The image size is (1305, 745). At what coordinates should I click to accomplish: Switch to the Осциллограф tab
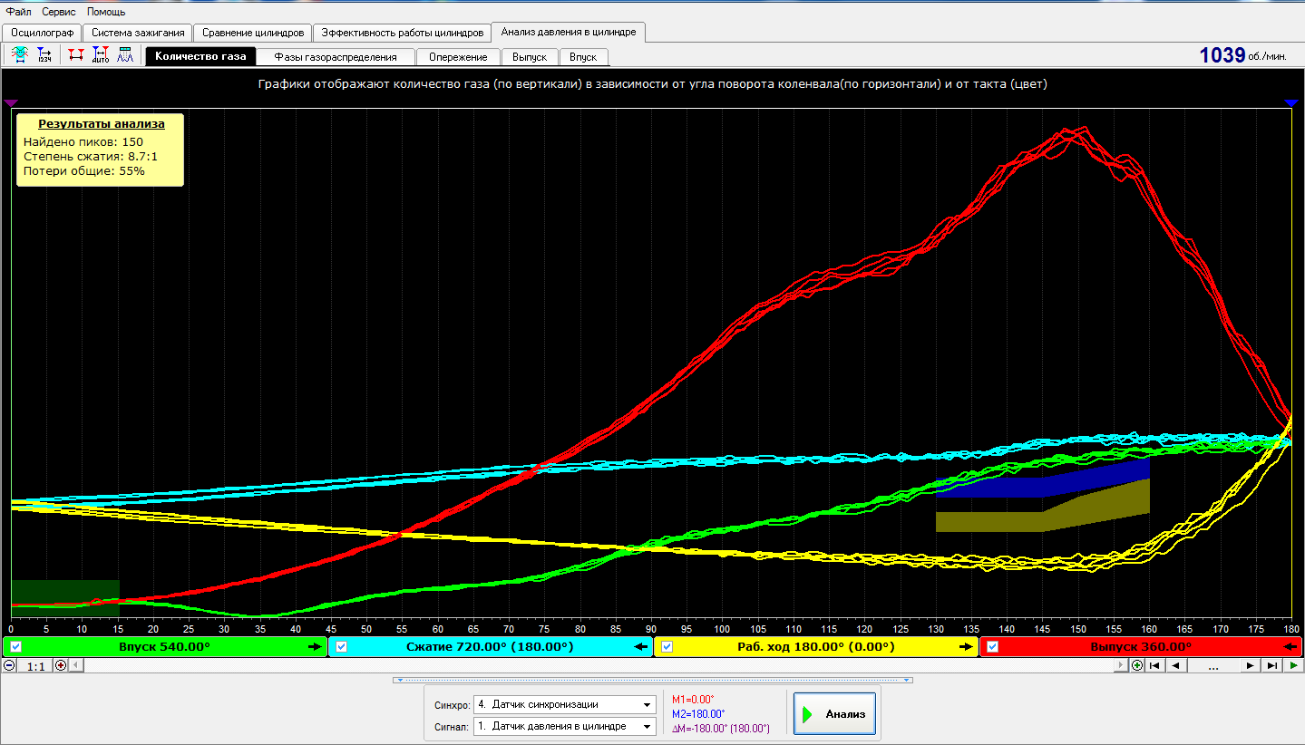click(x=42, y=33)
